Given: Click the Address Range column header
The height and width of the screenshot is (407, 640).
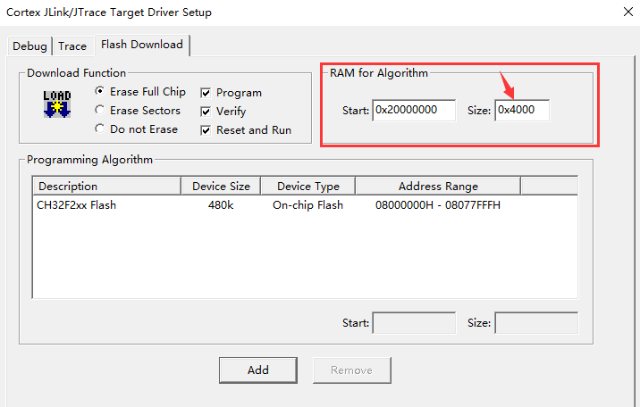Looking at the screenshot, I should (437, 186).
